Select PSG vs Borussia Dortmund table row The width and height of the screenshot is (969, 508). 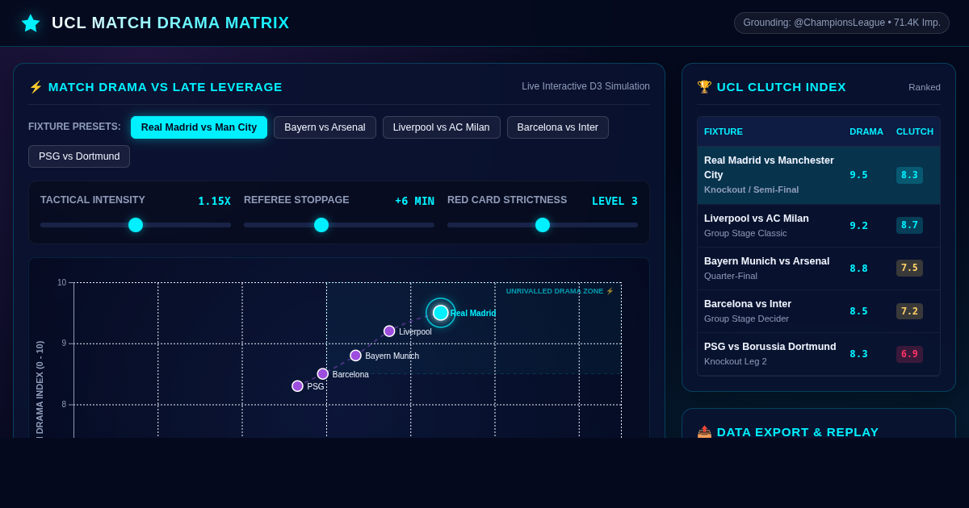pos(819,354)
